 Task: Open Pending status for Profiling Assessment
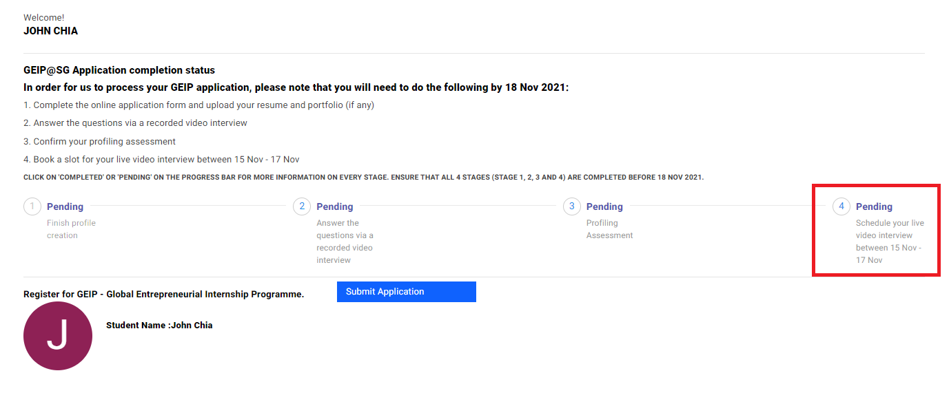point(604,206)
